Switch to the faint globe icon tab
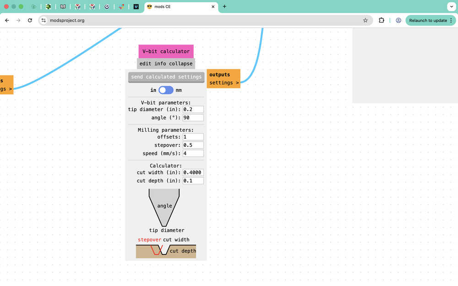 [x=33, y=6]
